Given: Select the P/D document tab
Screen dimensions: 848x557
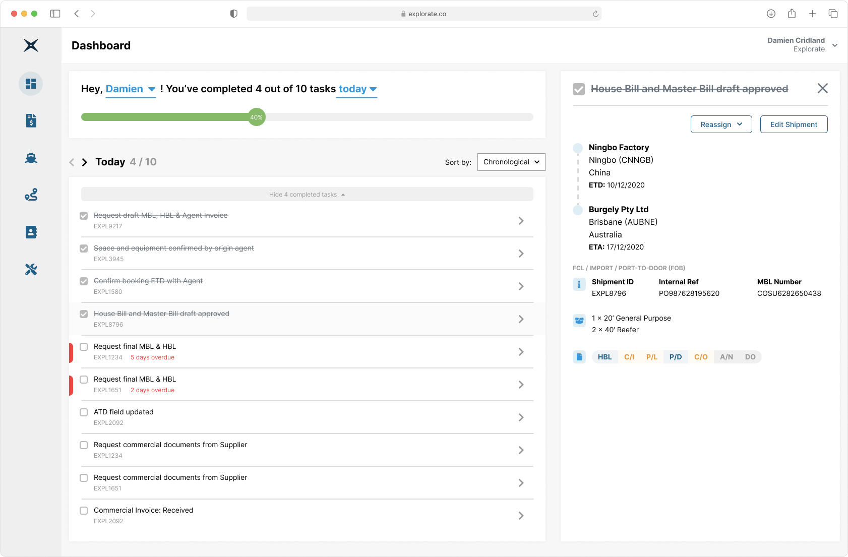Looking at the screenshot, I should tap(675, 357).
